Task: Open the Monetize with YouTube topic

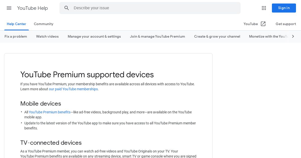Action: click(269, 36)
